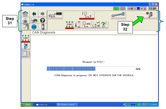Open the CAN manual book icon in sidebar
Screen dimensions: 166x109
26,46
